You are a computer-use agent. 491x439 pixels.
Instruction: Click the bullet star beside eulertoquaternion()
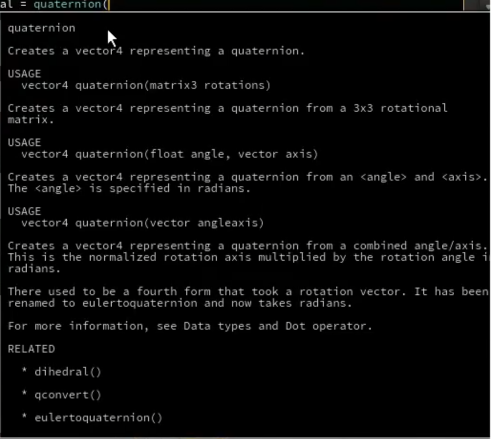(x=24, y=417)
